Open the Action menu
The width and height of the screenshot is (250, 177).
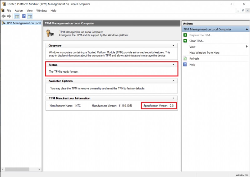19,11
